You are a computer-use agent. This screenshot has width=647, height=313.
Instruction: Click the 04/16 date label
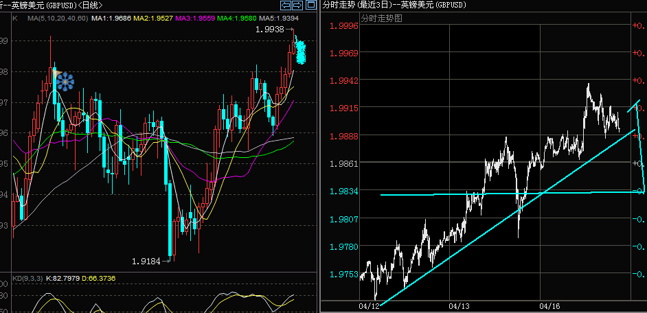[x=550, y=306]
